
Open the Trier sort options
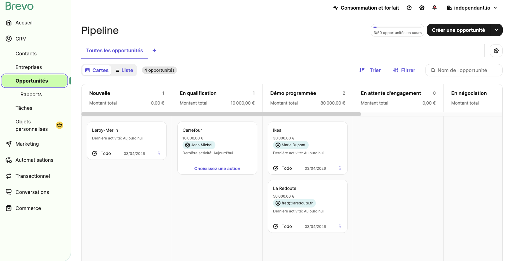(370, 70)
